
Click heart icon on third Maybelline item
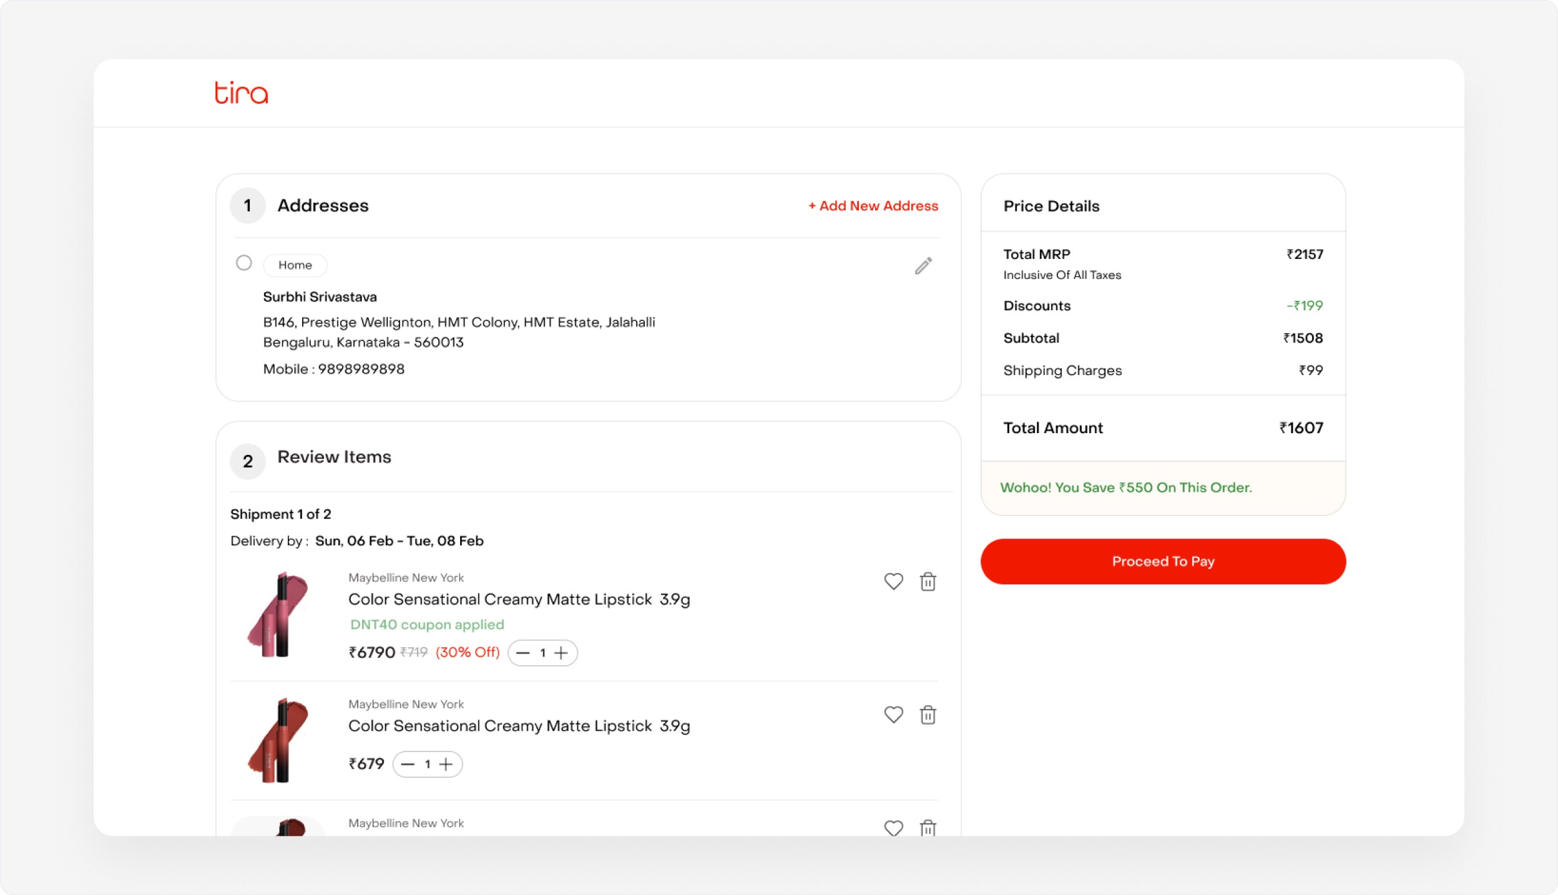893,828
